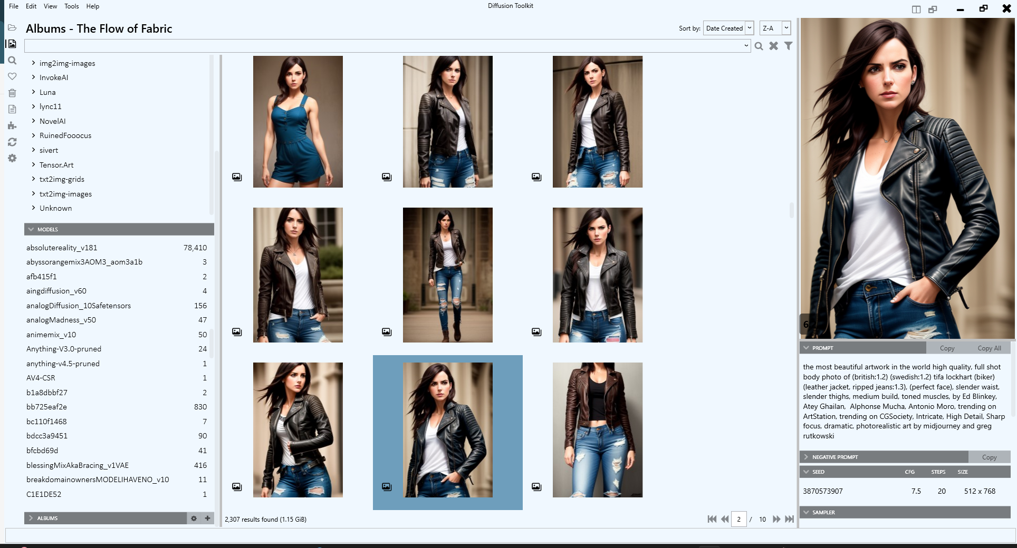Expand the Negative Prompt section
Screen dimensions: 1017x548
tap(806, 457)
